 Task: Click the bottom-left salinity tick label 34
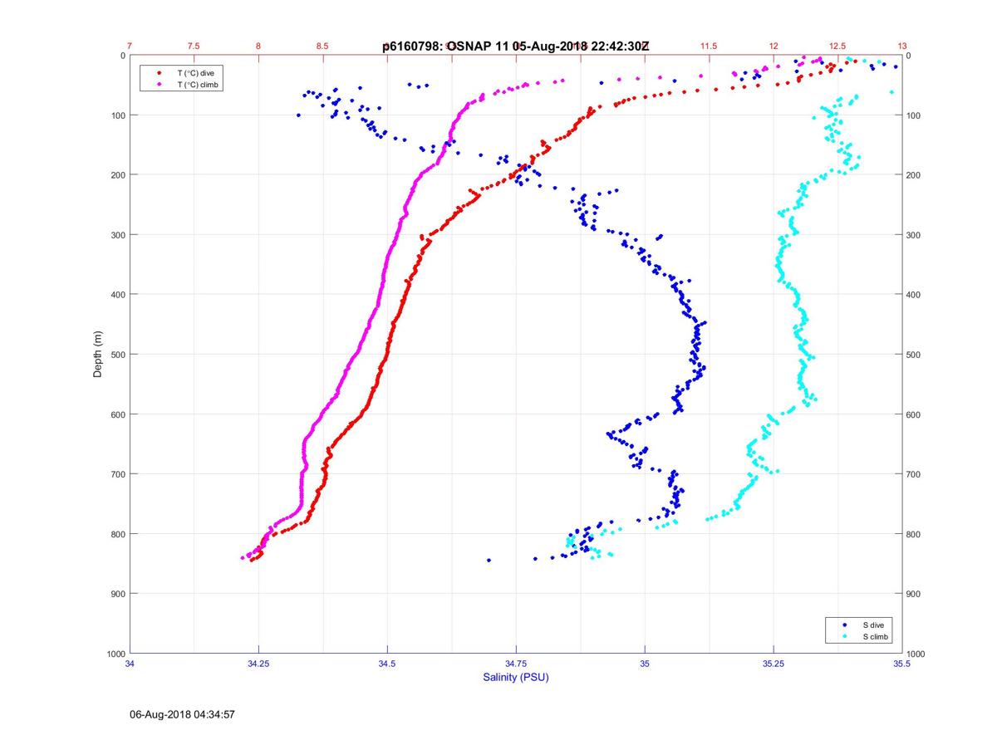click(x=130, y=664)
